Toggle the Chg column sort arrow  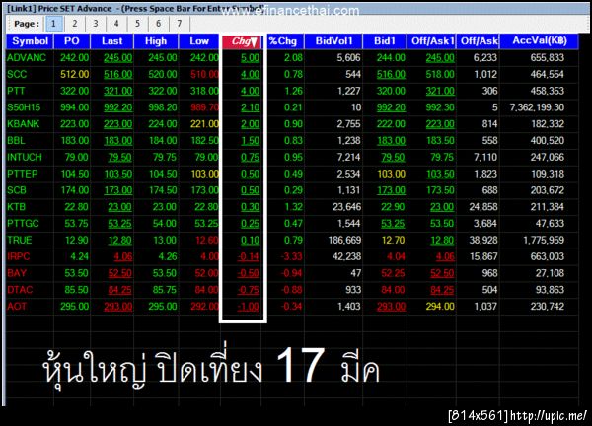coord(255,42)
